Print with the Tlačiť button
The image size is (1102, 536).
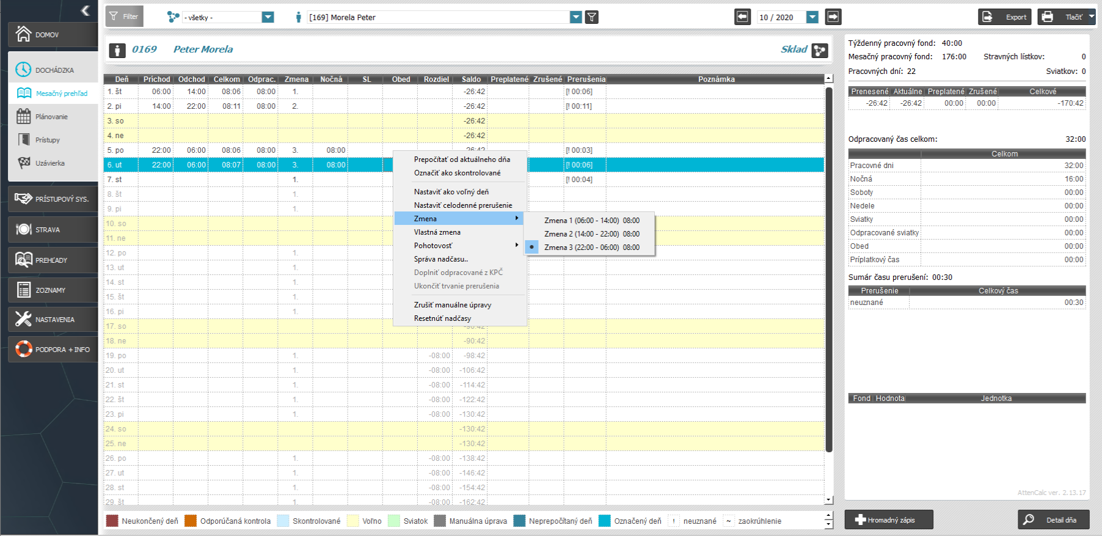tap(1062, 17)
